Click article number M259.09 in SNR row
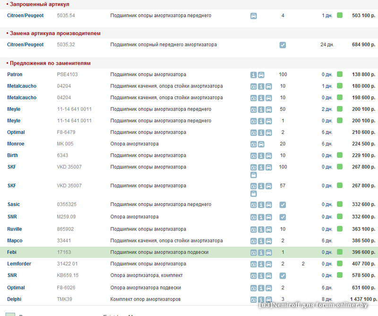Screen dimensions: 378x316 (66, 217)
